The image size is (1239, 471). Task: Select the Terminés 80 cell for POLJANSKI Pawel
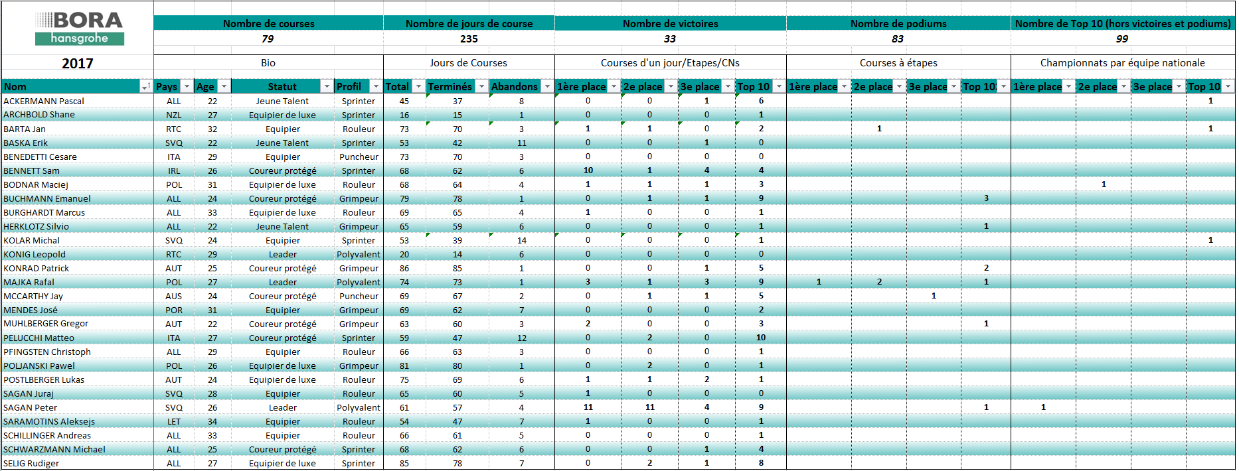pos(457,366)
